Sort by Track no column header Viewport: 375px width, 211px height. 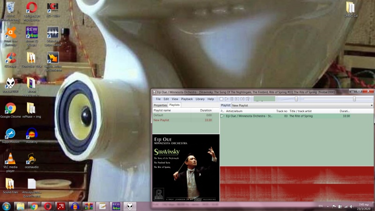click(x=281, y=111)
